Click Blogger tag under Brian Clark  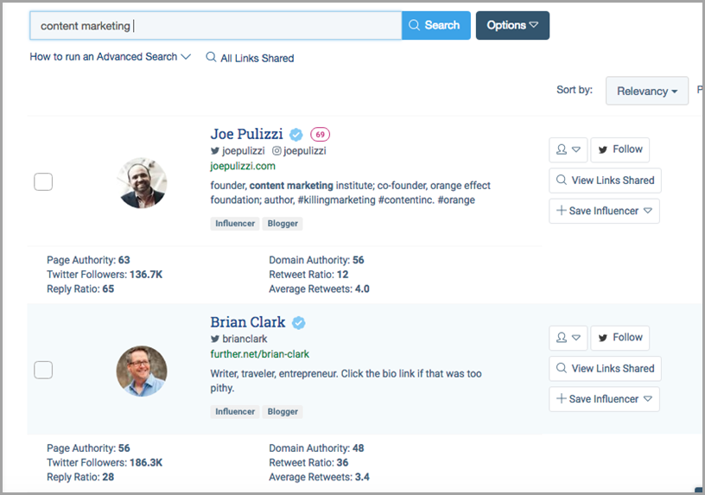coord(283,411)
